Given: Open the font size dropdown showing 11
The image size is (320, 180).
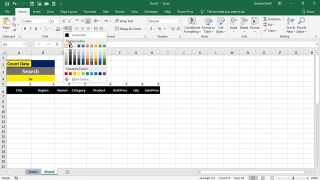Looking at the screenshot, I should [59, 21].
